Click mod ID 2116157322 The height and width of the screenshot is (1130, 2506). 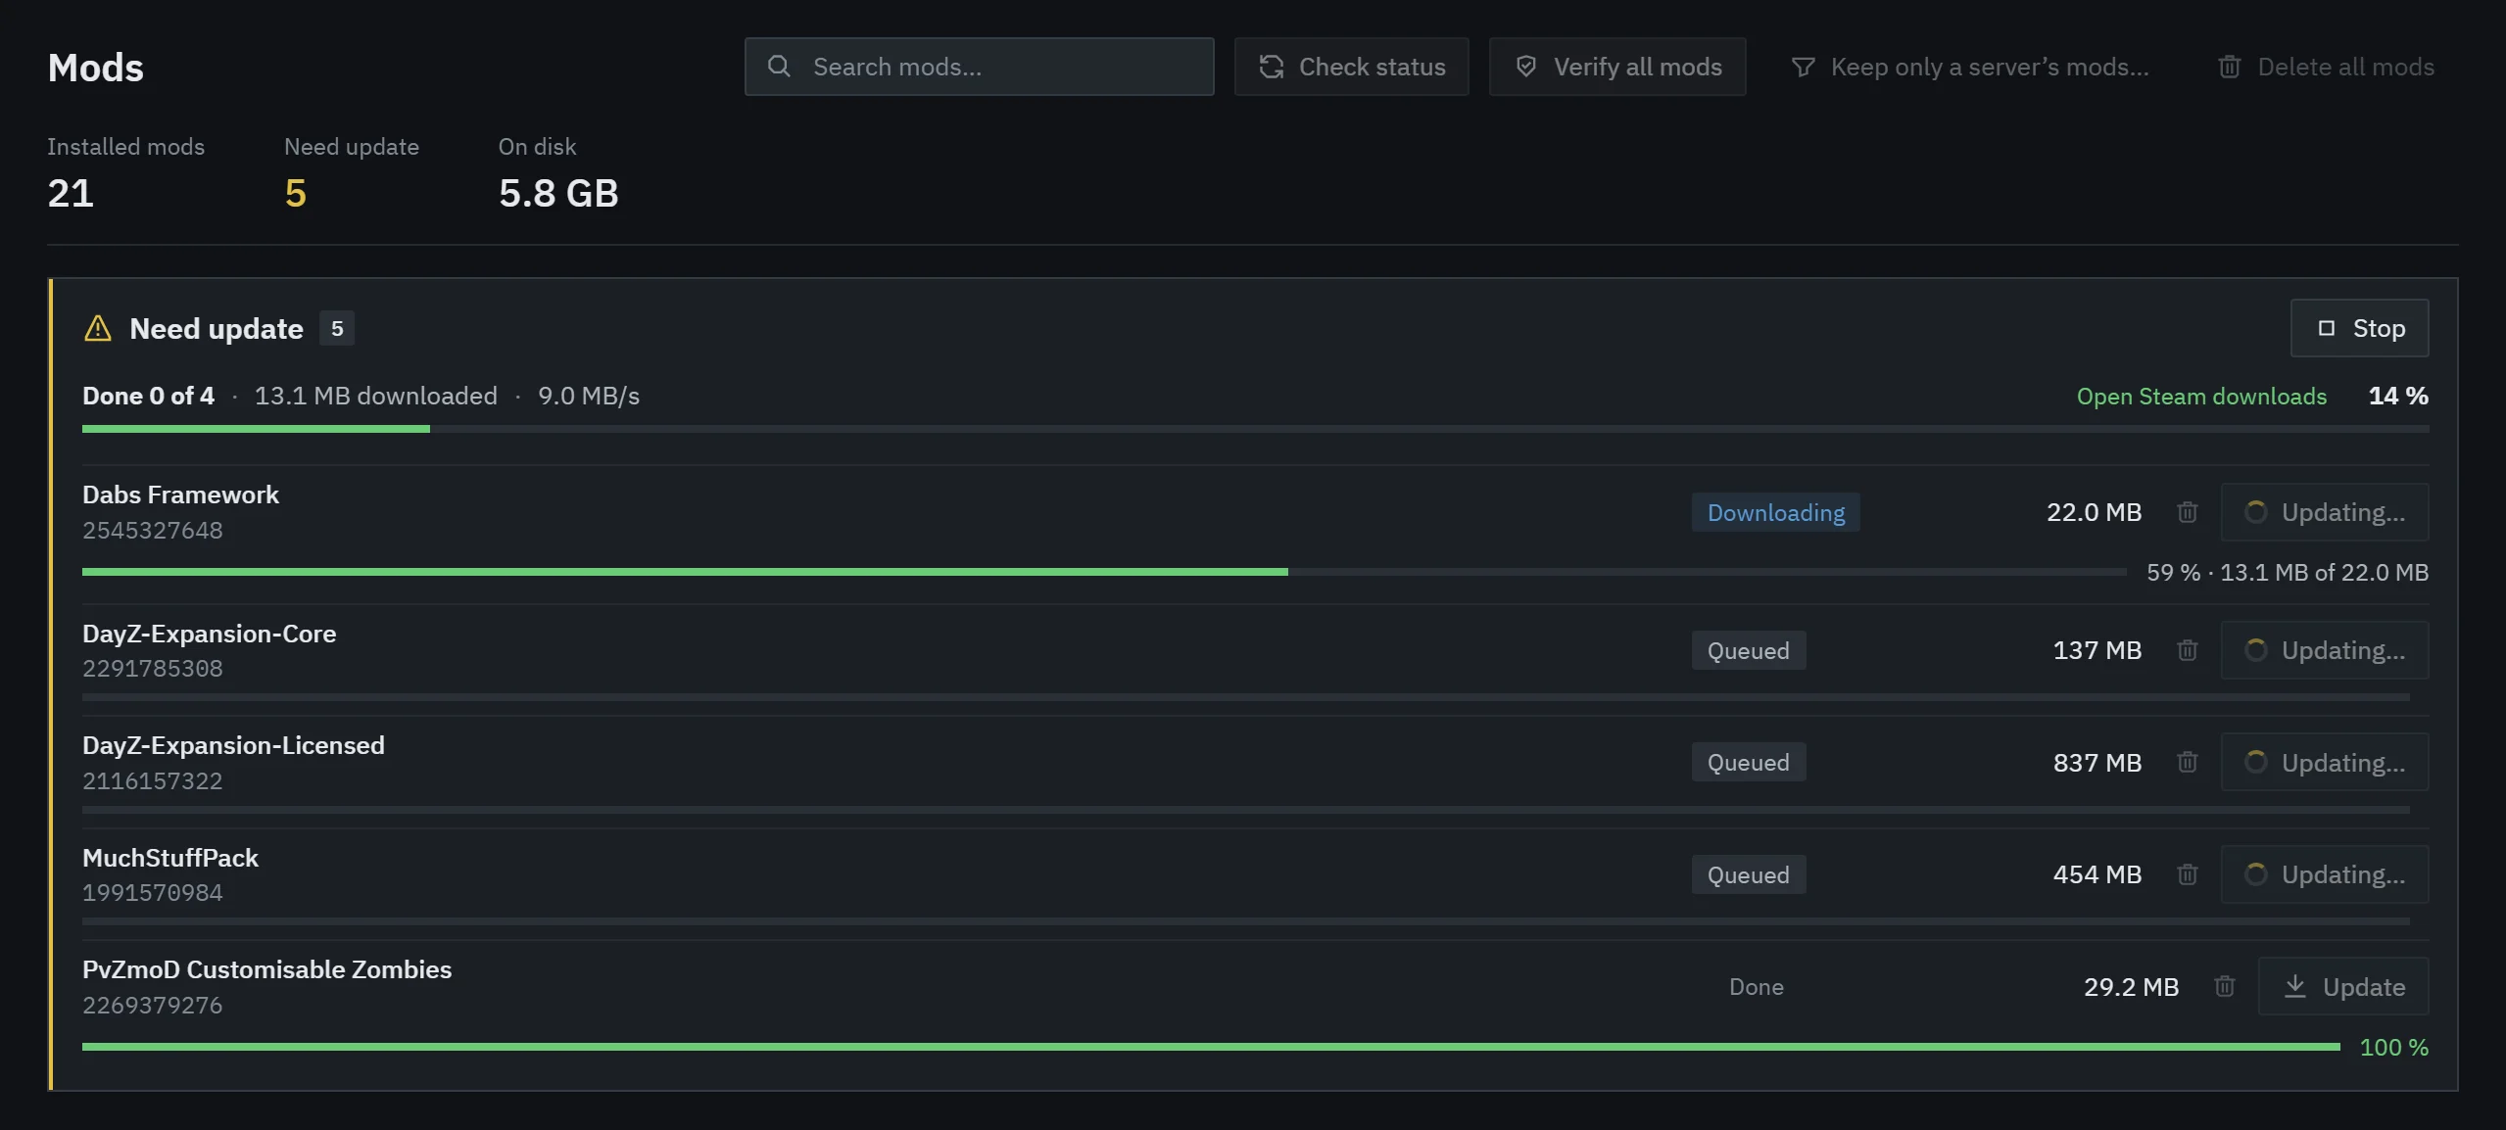pyautogui.click(x=153, y=780)
